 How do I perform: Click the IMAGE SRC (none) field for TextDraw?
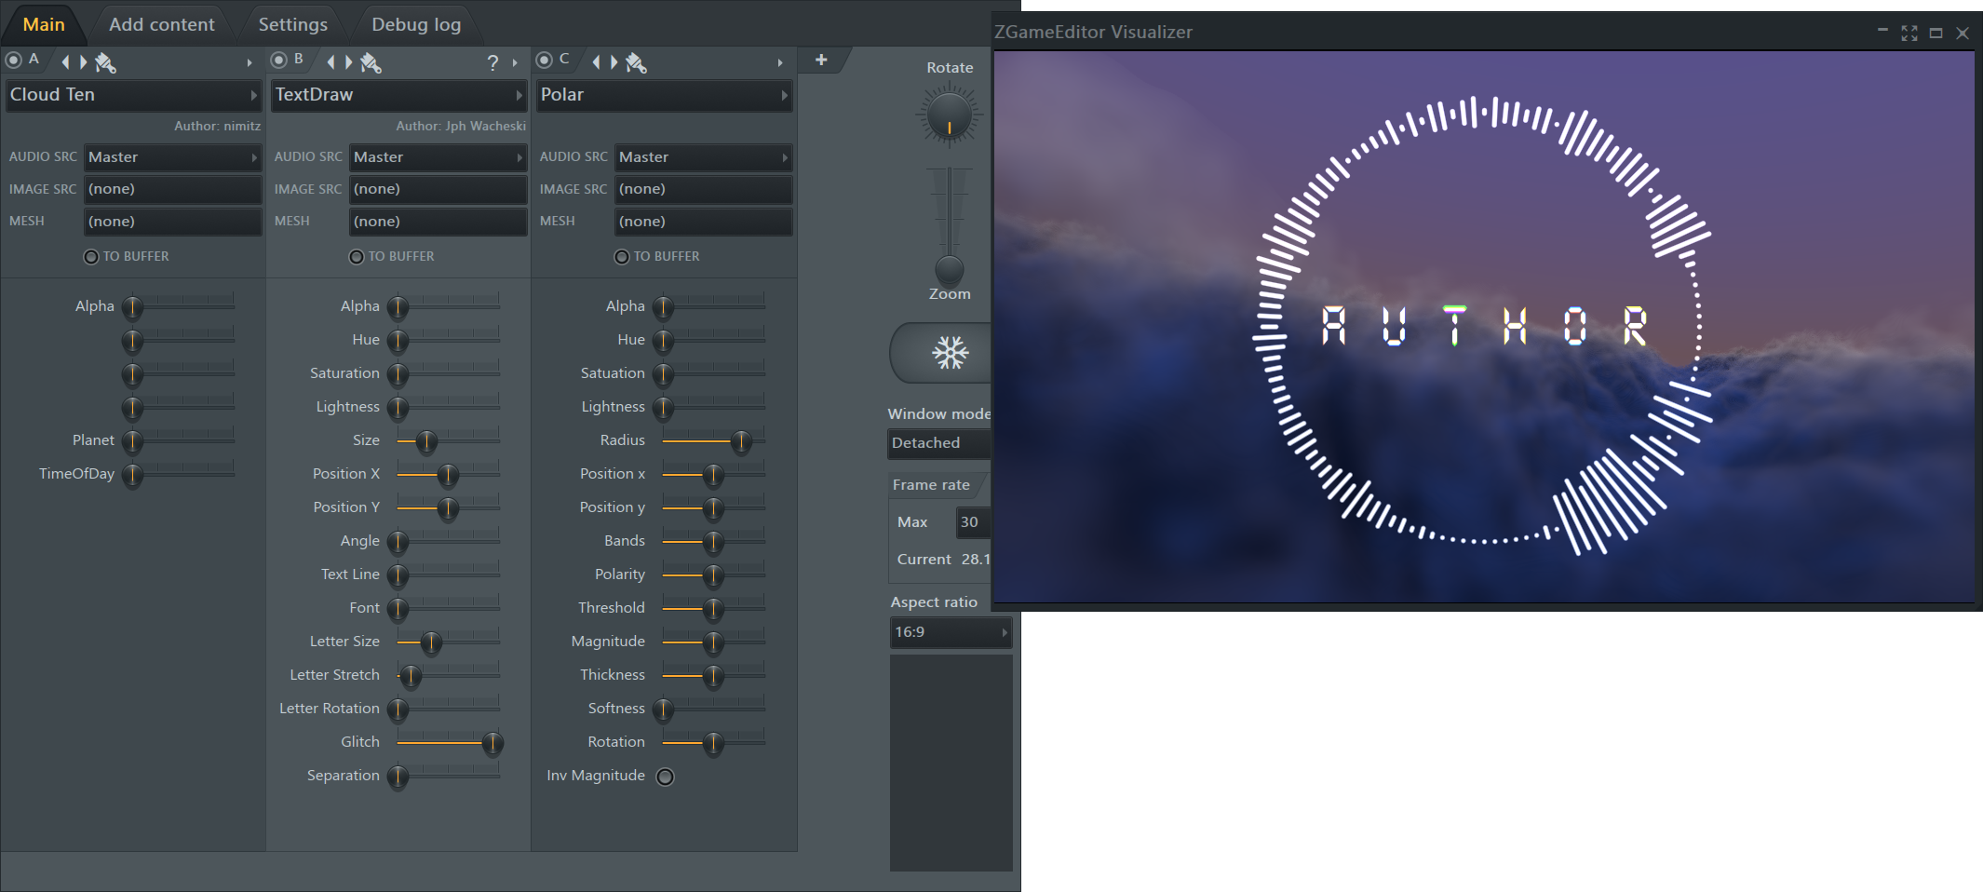tap(438, 189)
